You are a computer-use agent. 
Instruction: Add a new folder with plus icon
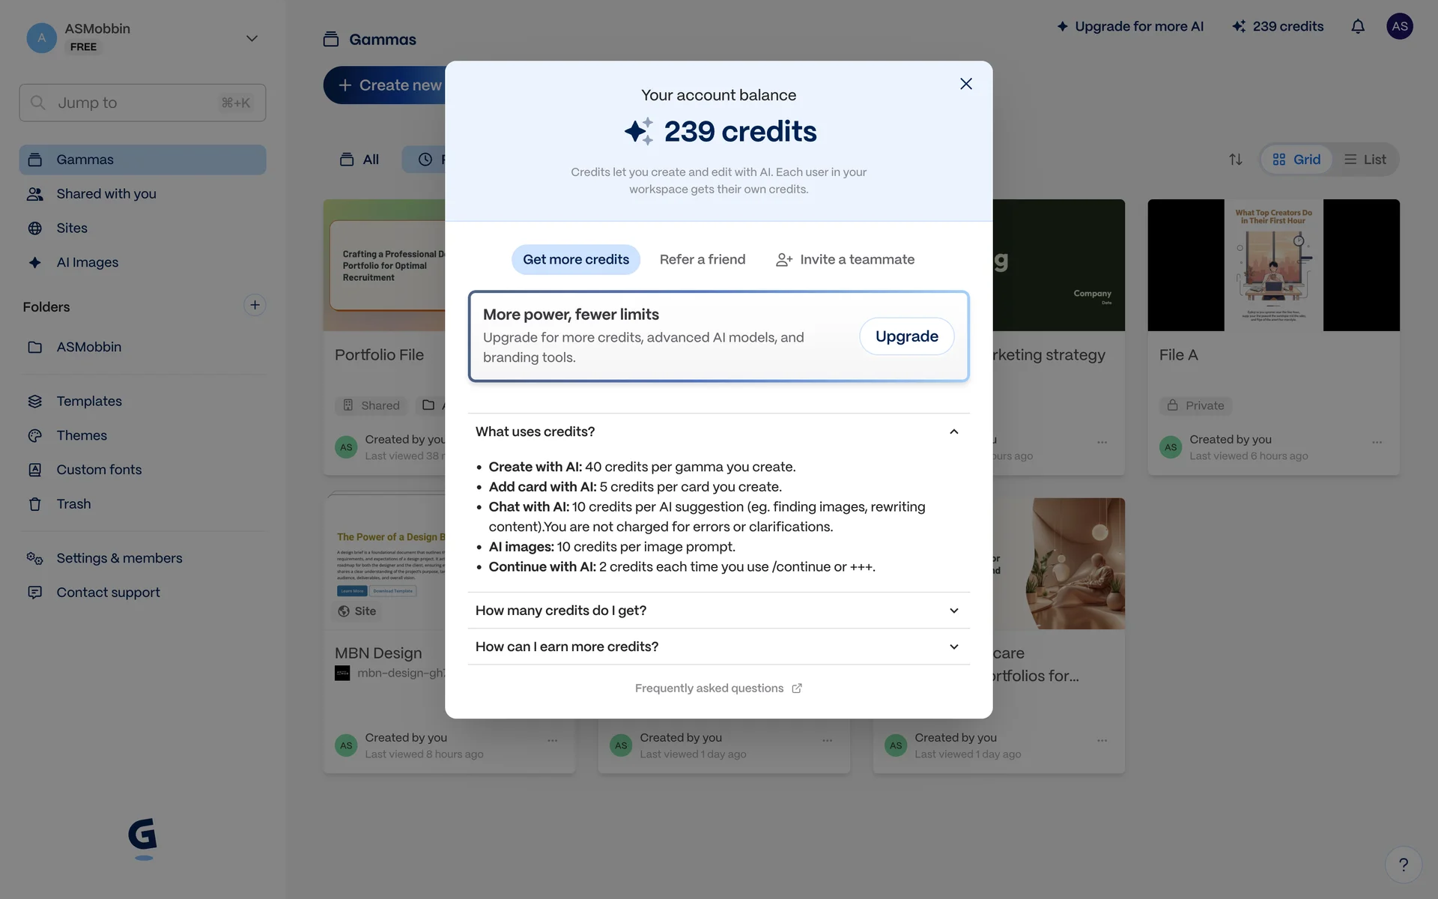[255, 305]
